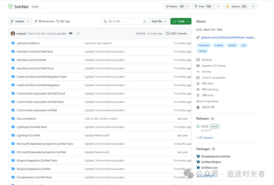Open the .github/workflows folder
This screenshot has width=274, height=185.
click(28, 43)
